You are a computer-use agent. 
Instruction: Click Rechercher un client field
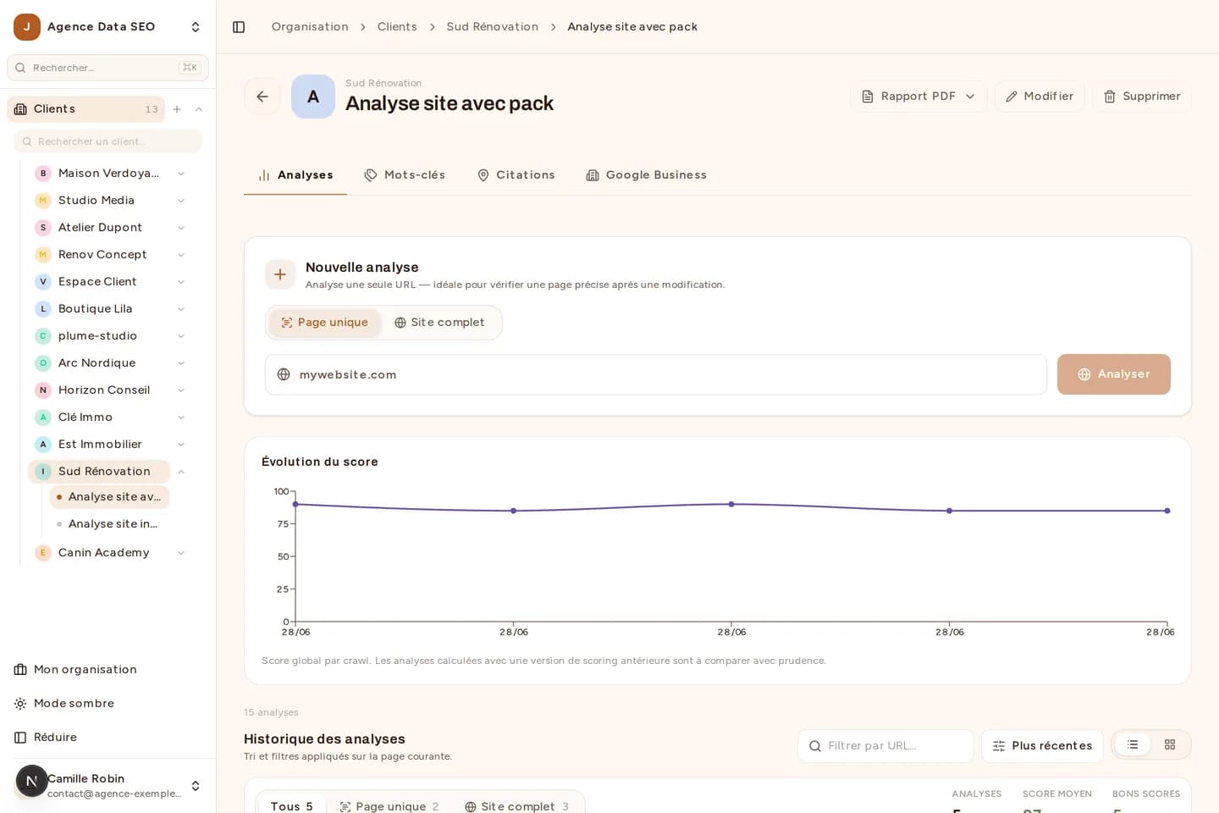click(108, 141)
